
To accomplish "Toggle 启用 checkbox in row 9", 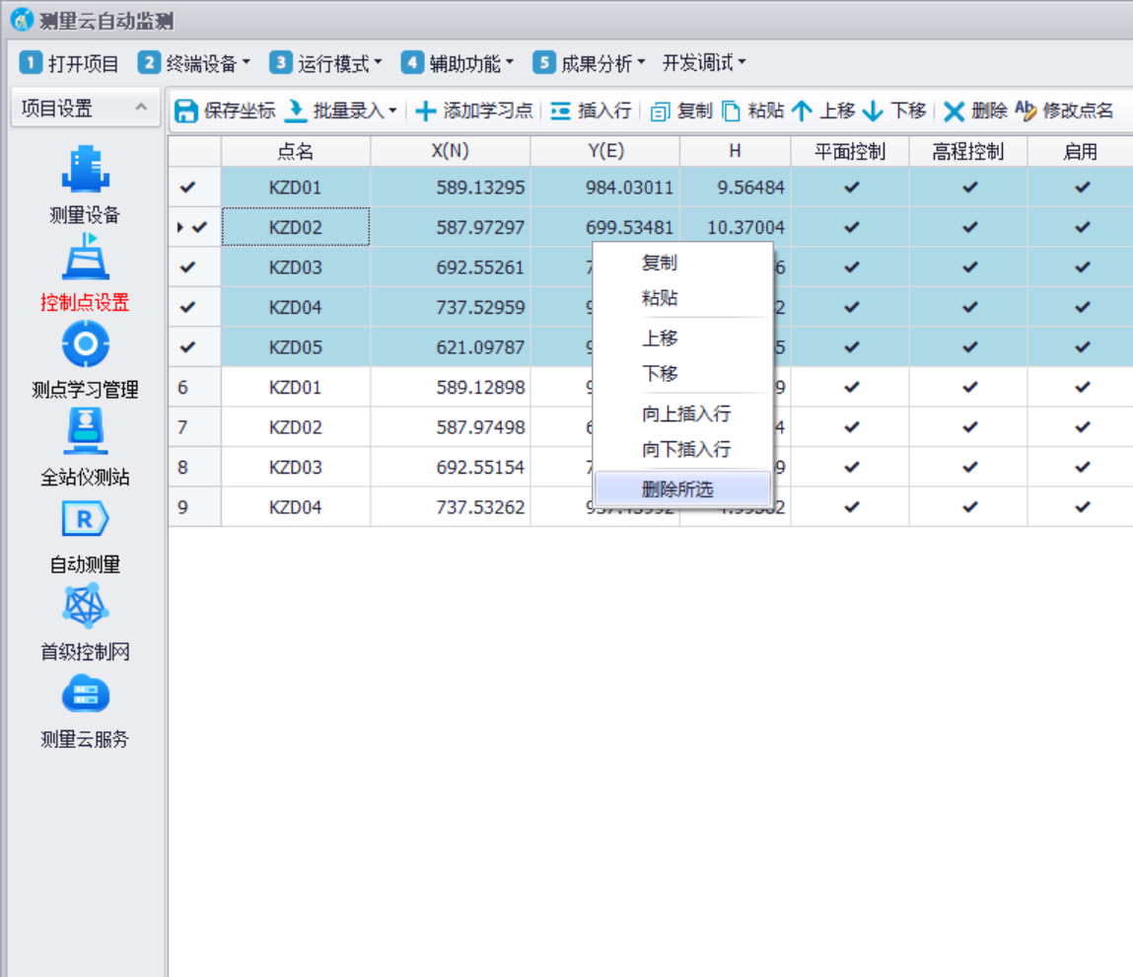I will pos(1082,507).
